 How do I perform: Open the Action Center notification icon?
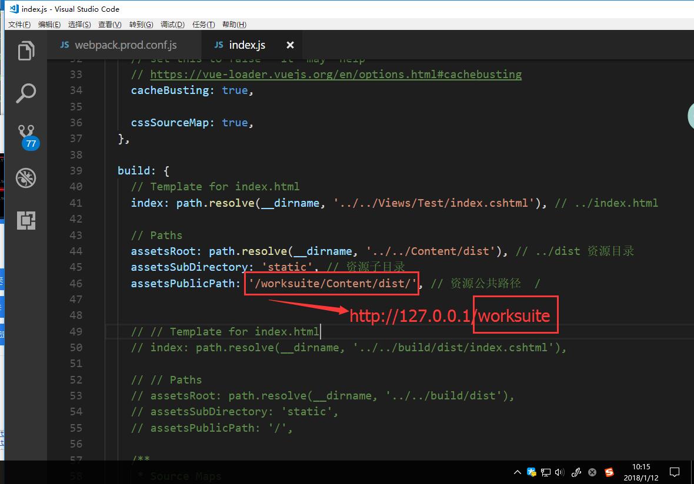click(674, 472)
